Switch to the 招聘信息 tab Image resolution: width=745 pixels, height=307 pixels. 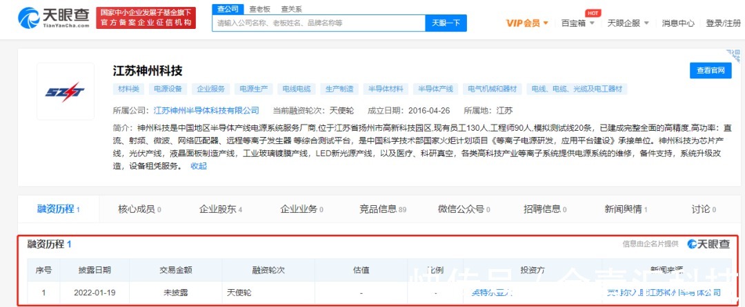click(x=545, y=209)
